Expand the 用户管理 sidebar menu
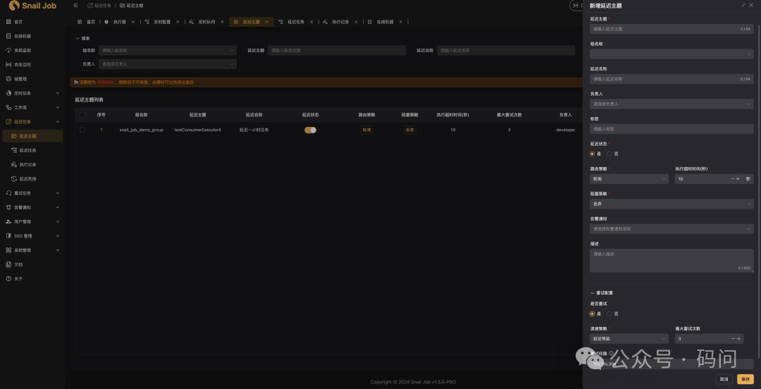This screenshot has width=761, height=389. (x=32, y=221)
